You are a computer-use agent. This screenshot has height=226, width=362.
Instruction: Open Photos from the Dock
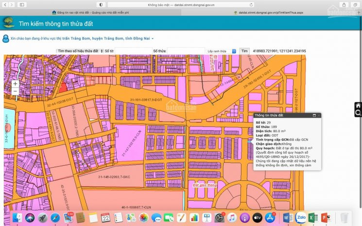point(144,218)
